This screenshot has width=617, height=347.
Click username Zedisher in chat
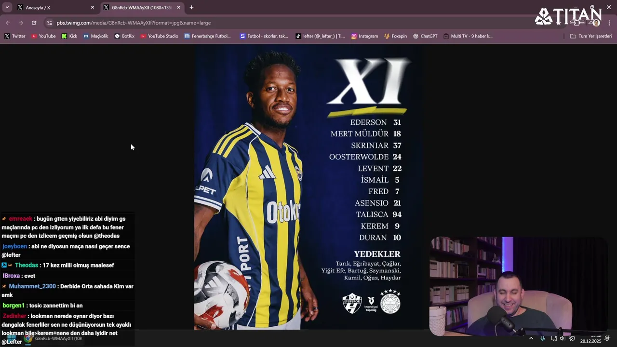14,316
